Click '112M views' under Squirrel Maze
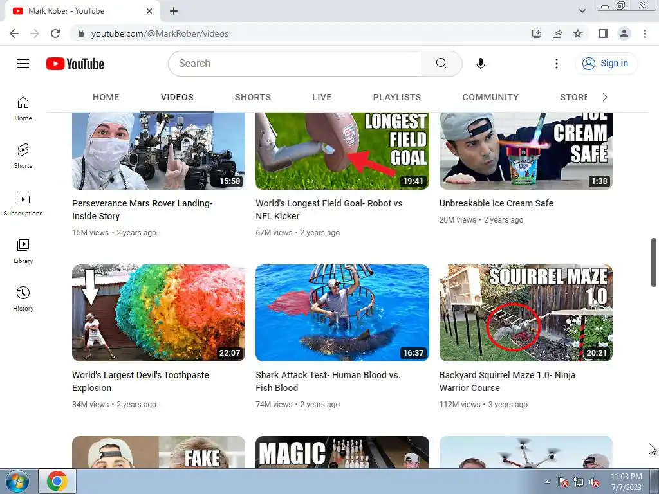Viewport: 659px width, 494px height. pyautogui.click(x=459, y=405)
